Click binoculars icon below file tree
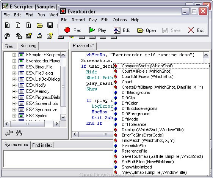Screen dimensions: 213x178 pyautogui.click(x=19, y=133)
